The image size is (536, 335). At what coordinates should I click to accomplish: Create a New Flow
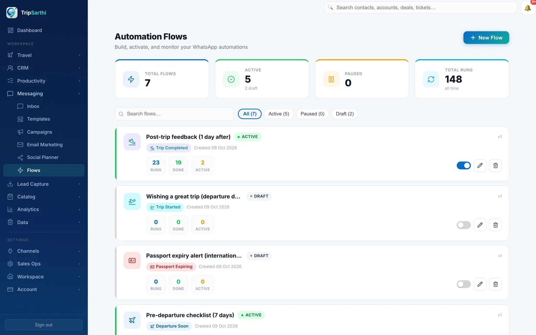pos(486,38)
